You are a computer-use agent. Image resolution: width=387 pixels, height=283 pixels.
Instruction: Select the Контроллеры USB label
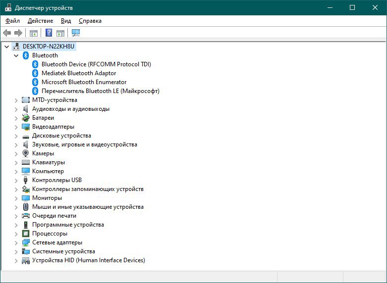57,180
